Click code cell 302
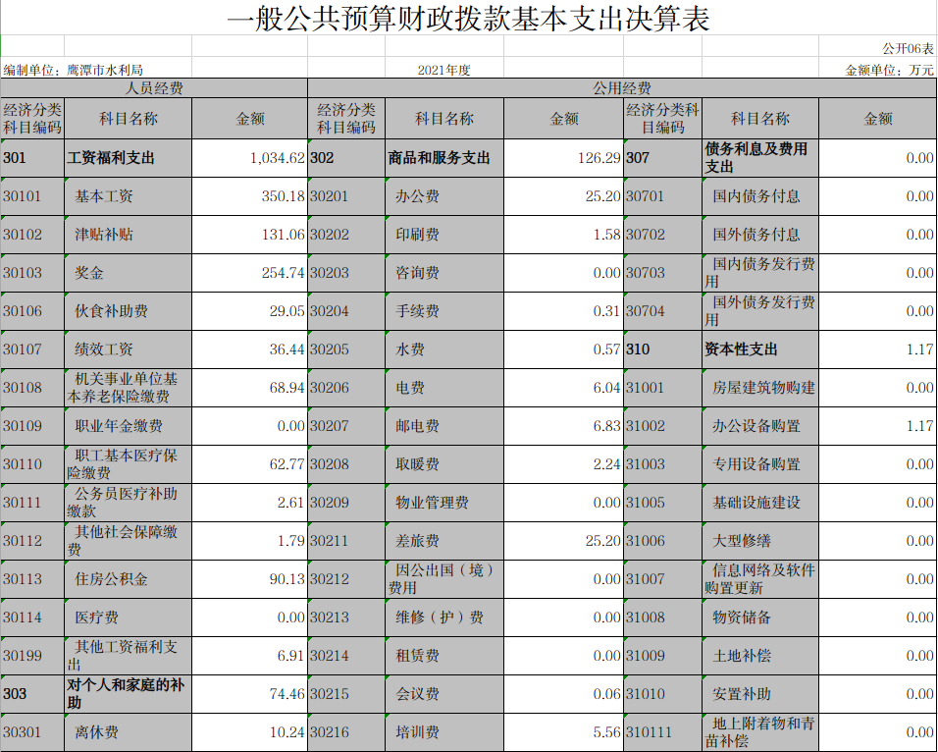The width and height of the screenshot is (938, 752). coord(346,158)
